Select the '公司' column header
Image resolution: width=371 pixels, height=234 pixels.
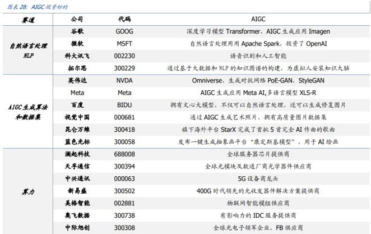tap(77, 19)
